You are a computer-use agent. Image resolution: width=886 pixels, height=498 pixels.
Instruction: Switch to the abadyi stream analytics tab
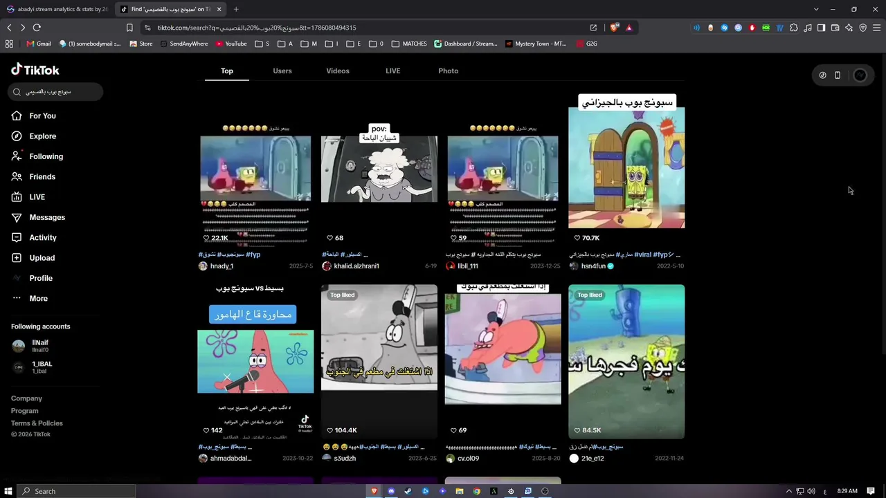coord(57,9)
